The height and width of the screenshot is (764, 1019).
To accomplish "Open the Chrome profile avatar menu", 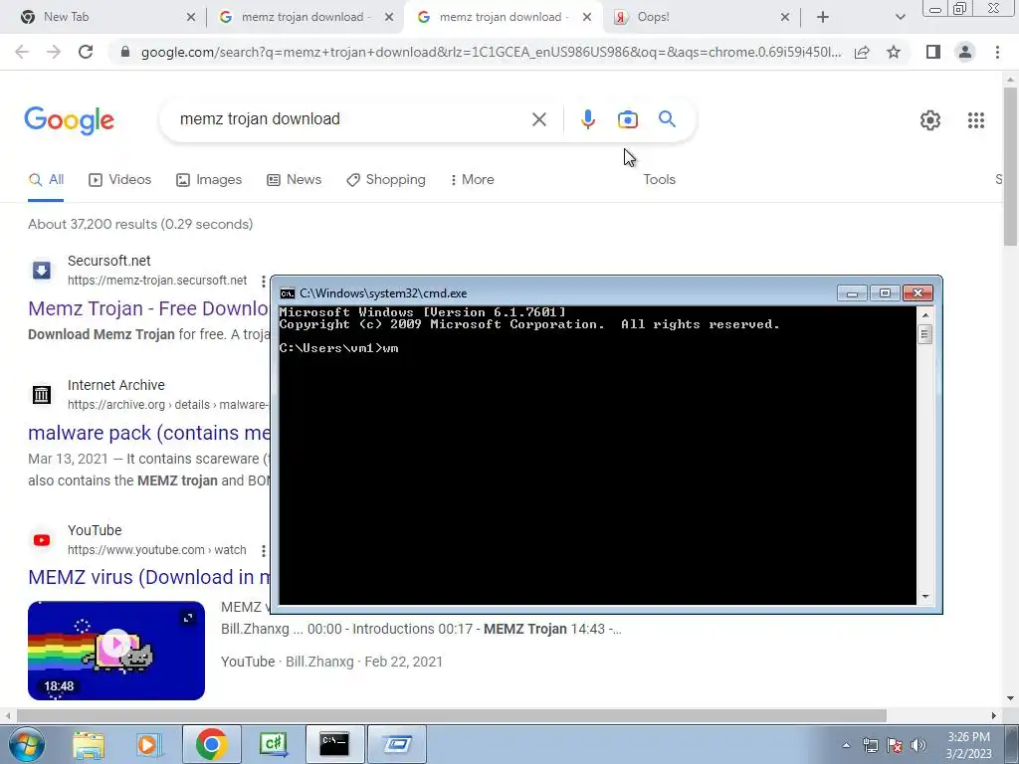I will click(965, 52).
